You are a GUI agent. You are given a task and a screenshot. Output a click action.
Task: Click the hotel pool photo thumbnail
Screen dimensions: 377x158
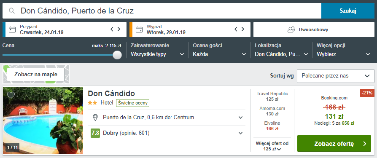(x=43, y=121)
